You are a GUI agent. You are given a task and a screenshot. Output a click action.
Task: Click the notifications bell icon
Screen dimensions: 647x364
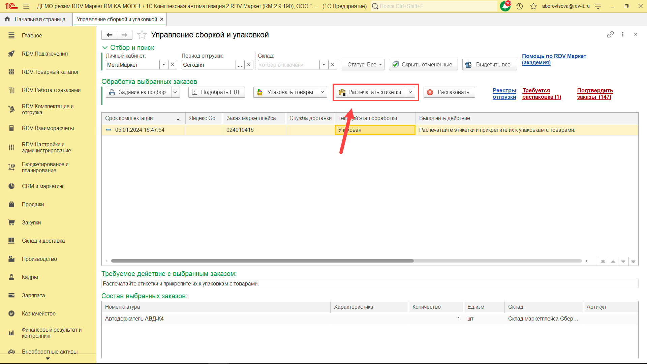[x=505, y=6]
